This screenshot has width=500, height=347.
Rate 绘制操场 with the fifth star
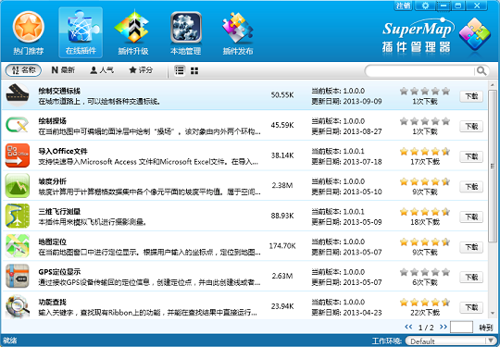(x=445, y=121)
